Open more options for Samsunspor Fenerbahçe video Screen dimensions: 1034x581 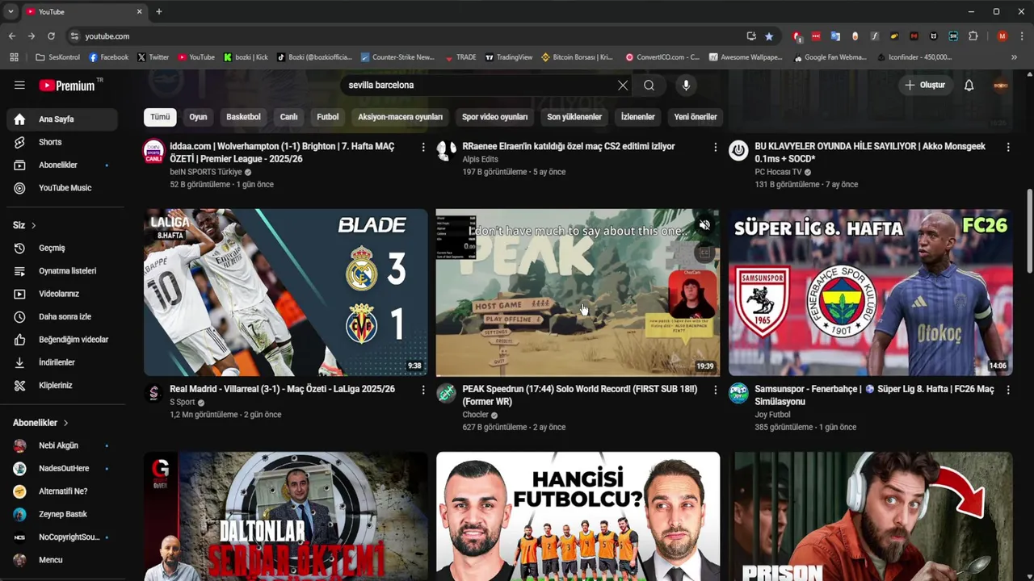coord(1007,390)
